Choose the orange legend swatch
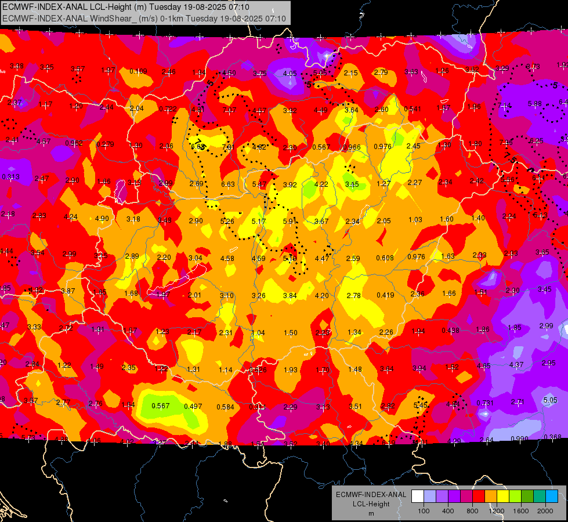 click(491, 496)
